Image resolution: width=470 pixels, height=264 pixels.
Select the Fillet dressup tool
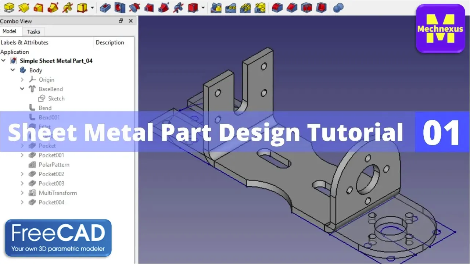pos(277,7)
